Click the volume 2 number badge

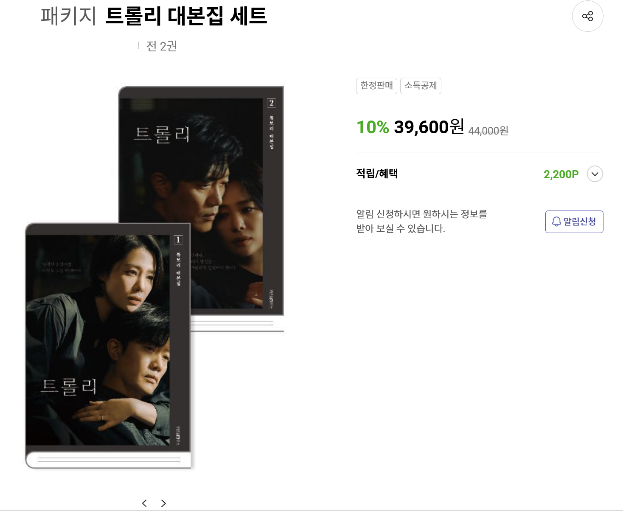coord(271,103)
